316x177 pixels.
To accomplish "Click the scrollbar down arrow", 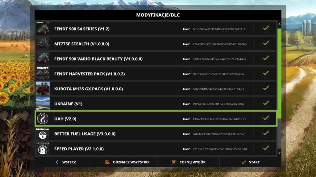I will click(280, 153).
